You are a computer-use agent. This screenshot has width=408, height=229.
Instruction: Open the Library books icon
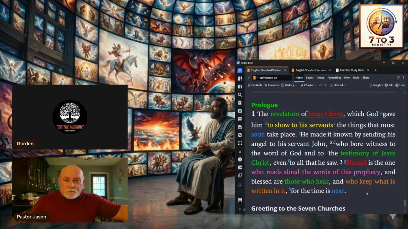(240, 87)
